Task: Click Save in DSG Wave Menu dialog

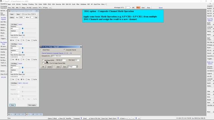Action: (x=65, y=67)
